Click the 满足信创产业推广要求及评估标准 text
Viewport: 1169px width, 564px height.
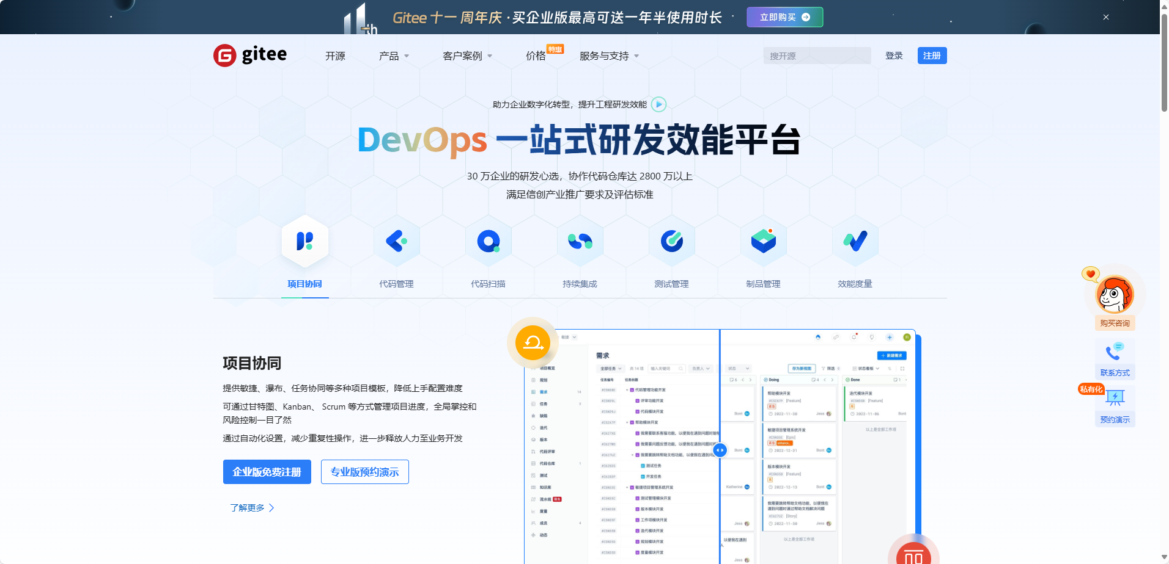coord(580,194)
